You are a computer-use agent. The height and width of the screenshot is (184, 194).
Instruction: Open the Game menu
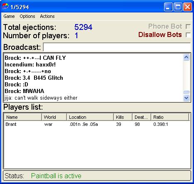click(x=9, y=16)
